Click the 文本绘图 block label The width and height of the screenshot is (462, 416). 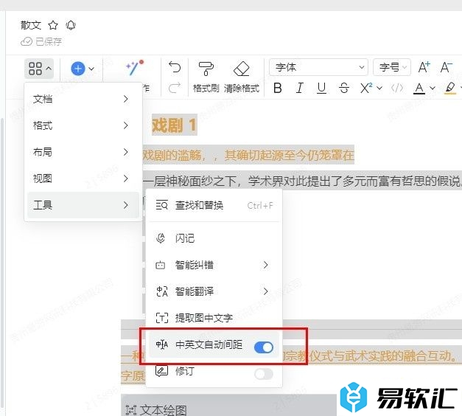(164, 410)
